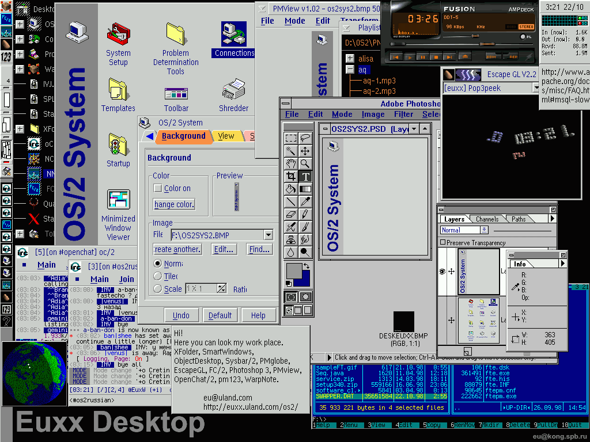Click the Default button

(220, 315)
